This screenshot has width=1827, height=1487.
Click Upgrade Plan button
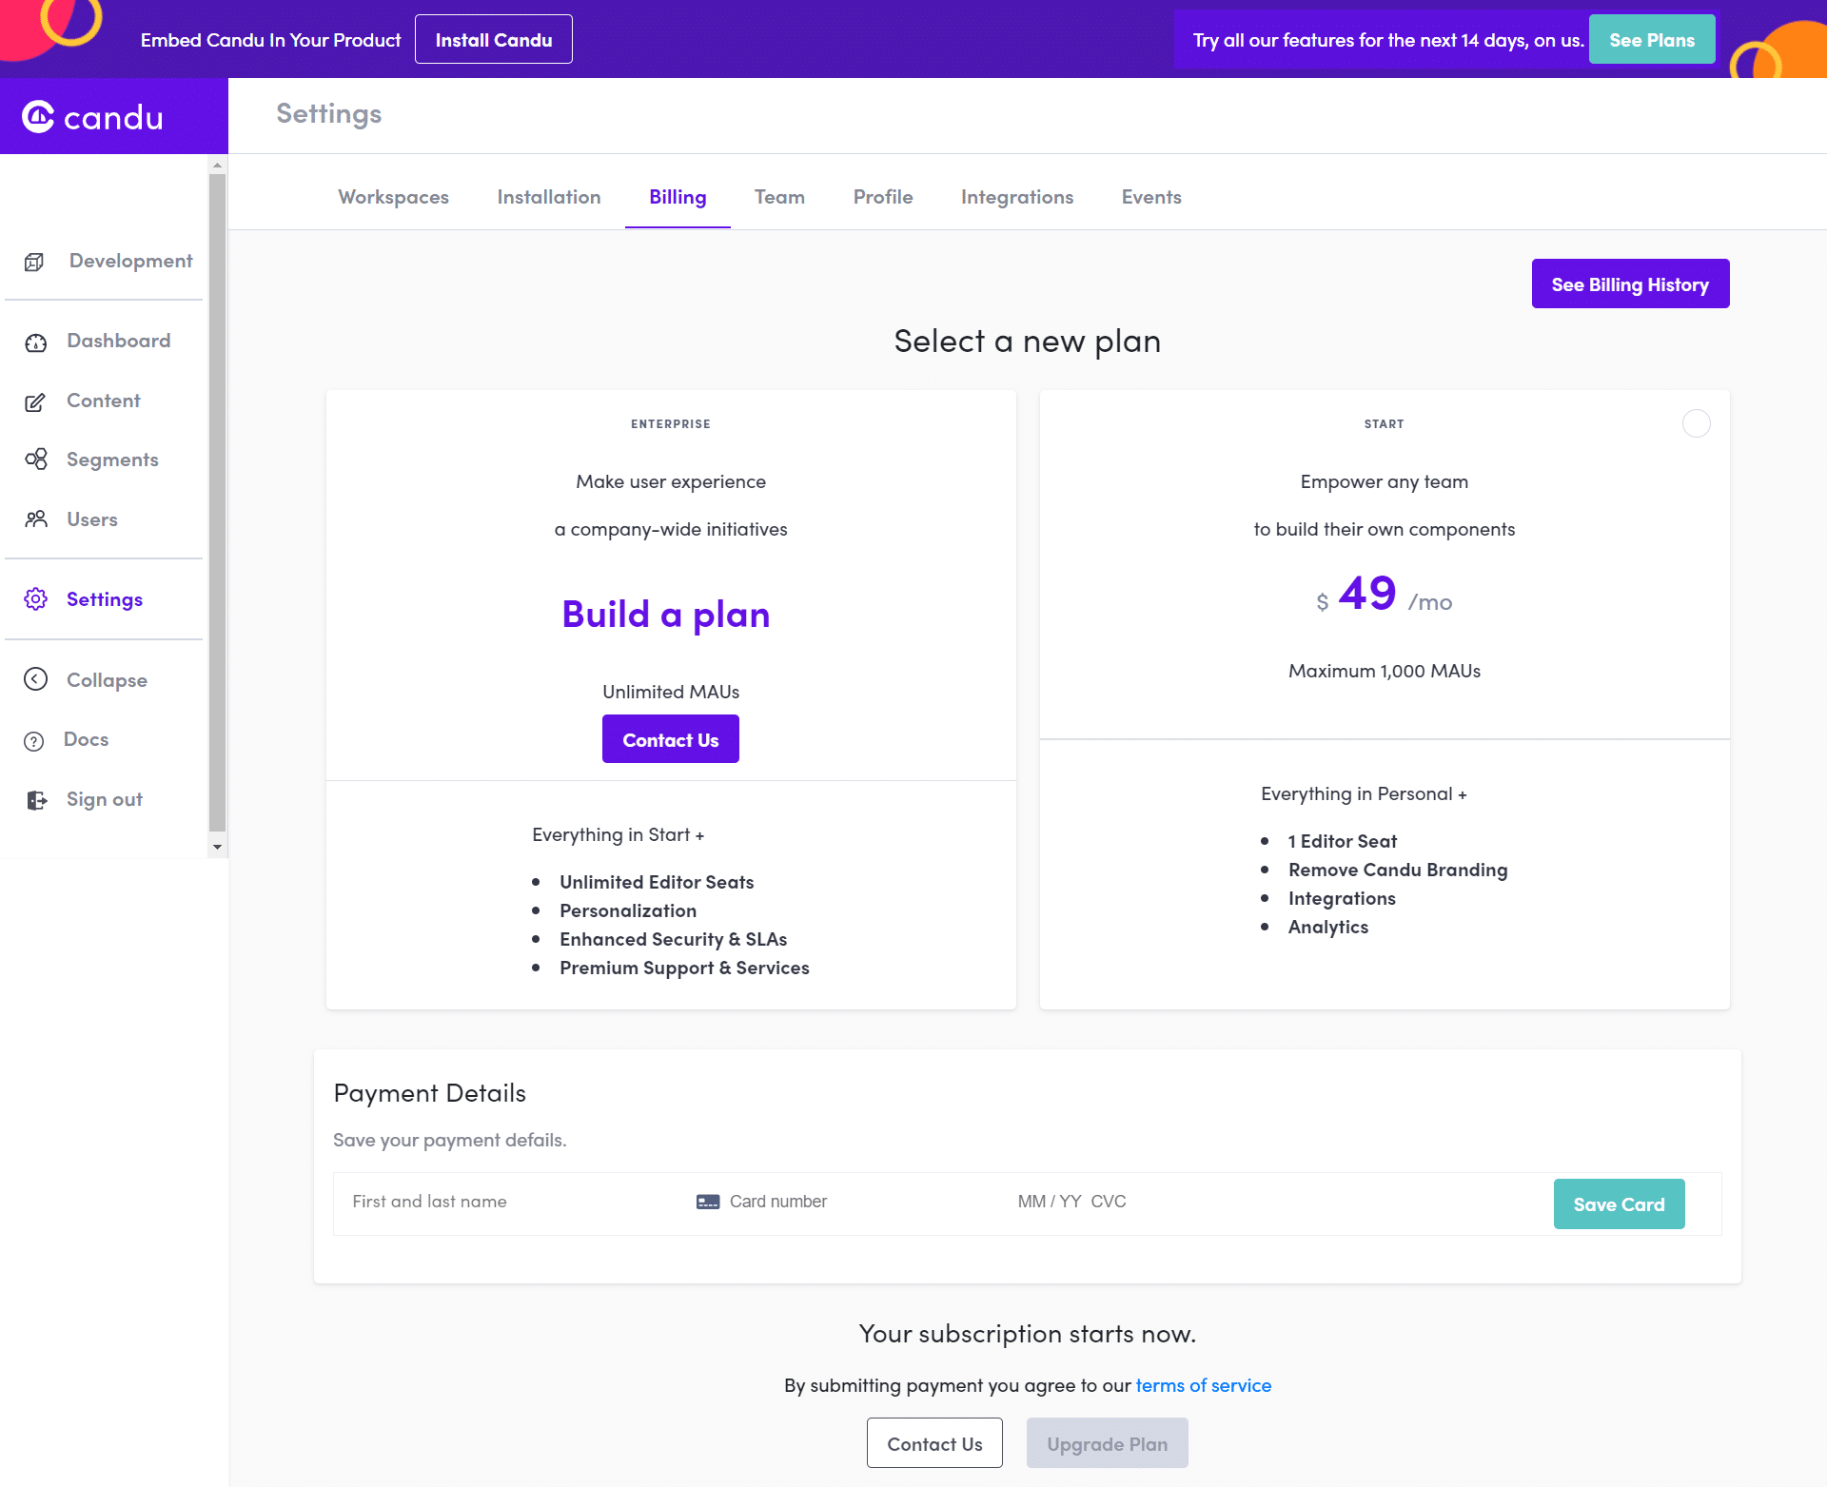coord(1105,1441)
